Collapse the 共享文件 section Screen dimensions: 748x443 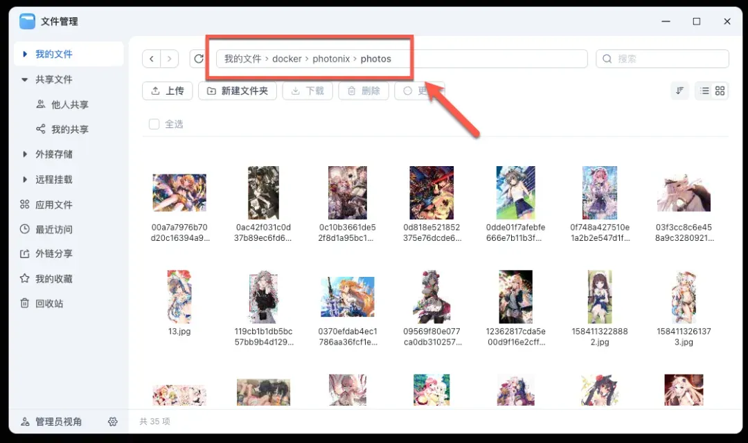[25, 80]
